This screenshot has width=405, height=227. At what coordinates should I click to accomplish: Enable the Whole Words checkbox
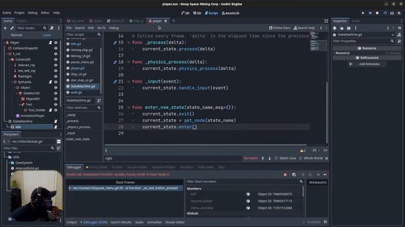pyautogui.click(x=301, y=158)
